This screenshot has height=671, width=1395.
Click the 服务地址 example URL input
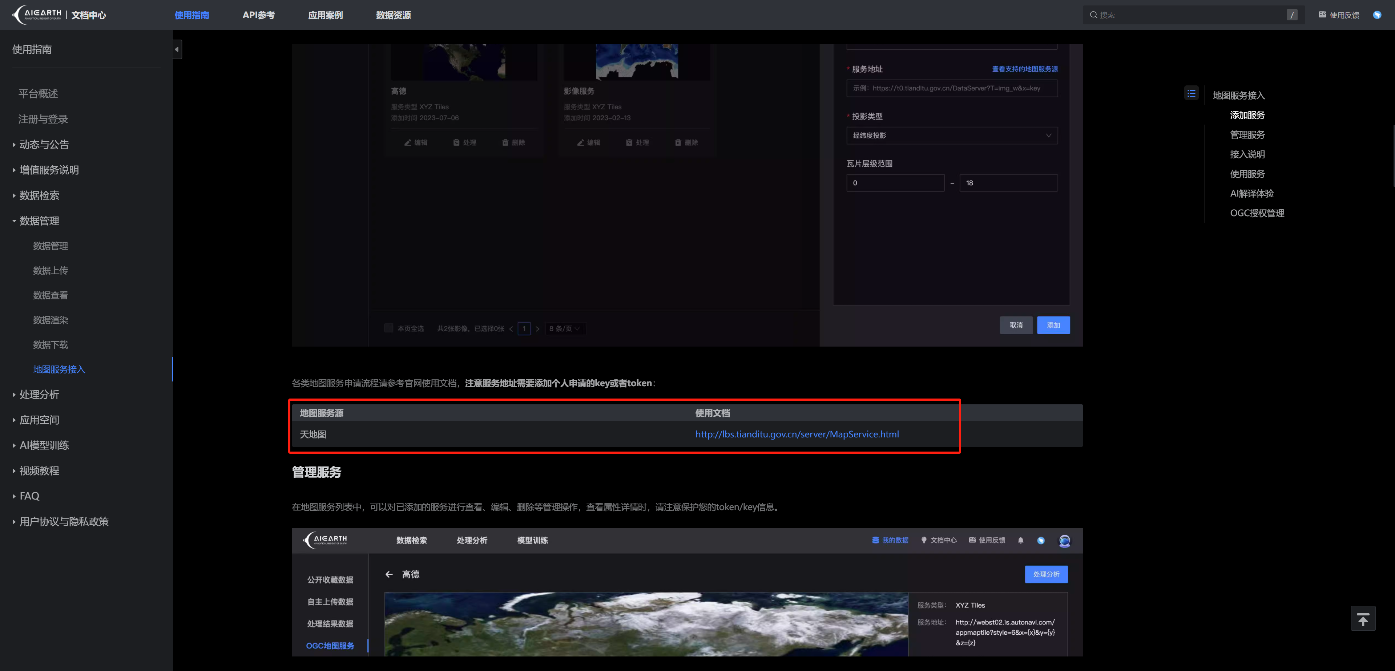(x=951, y=88)
